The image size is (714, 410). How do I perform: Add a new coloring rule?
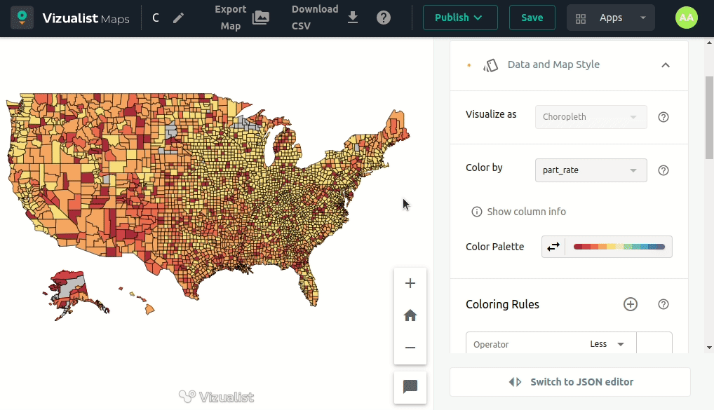coord(631,304)
